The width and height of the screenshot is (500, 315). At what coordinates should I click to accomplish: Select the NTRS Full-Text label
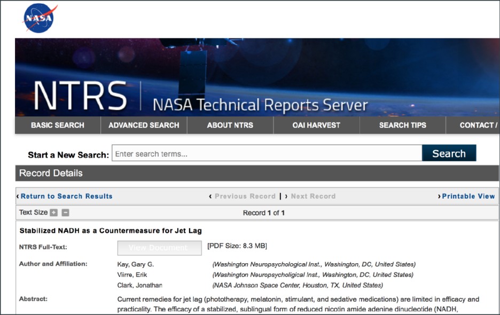(43, 247)
